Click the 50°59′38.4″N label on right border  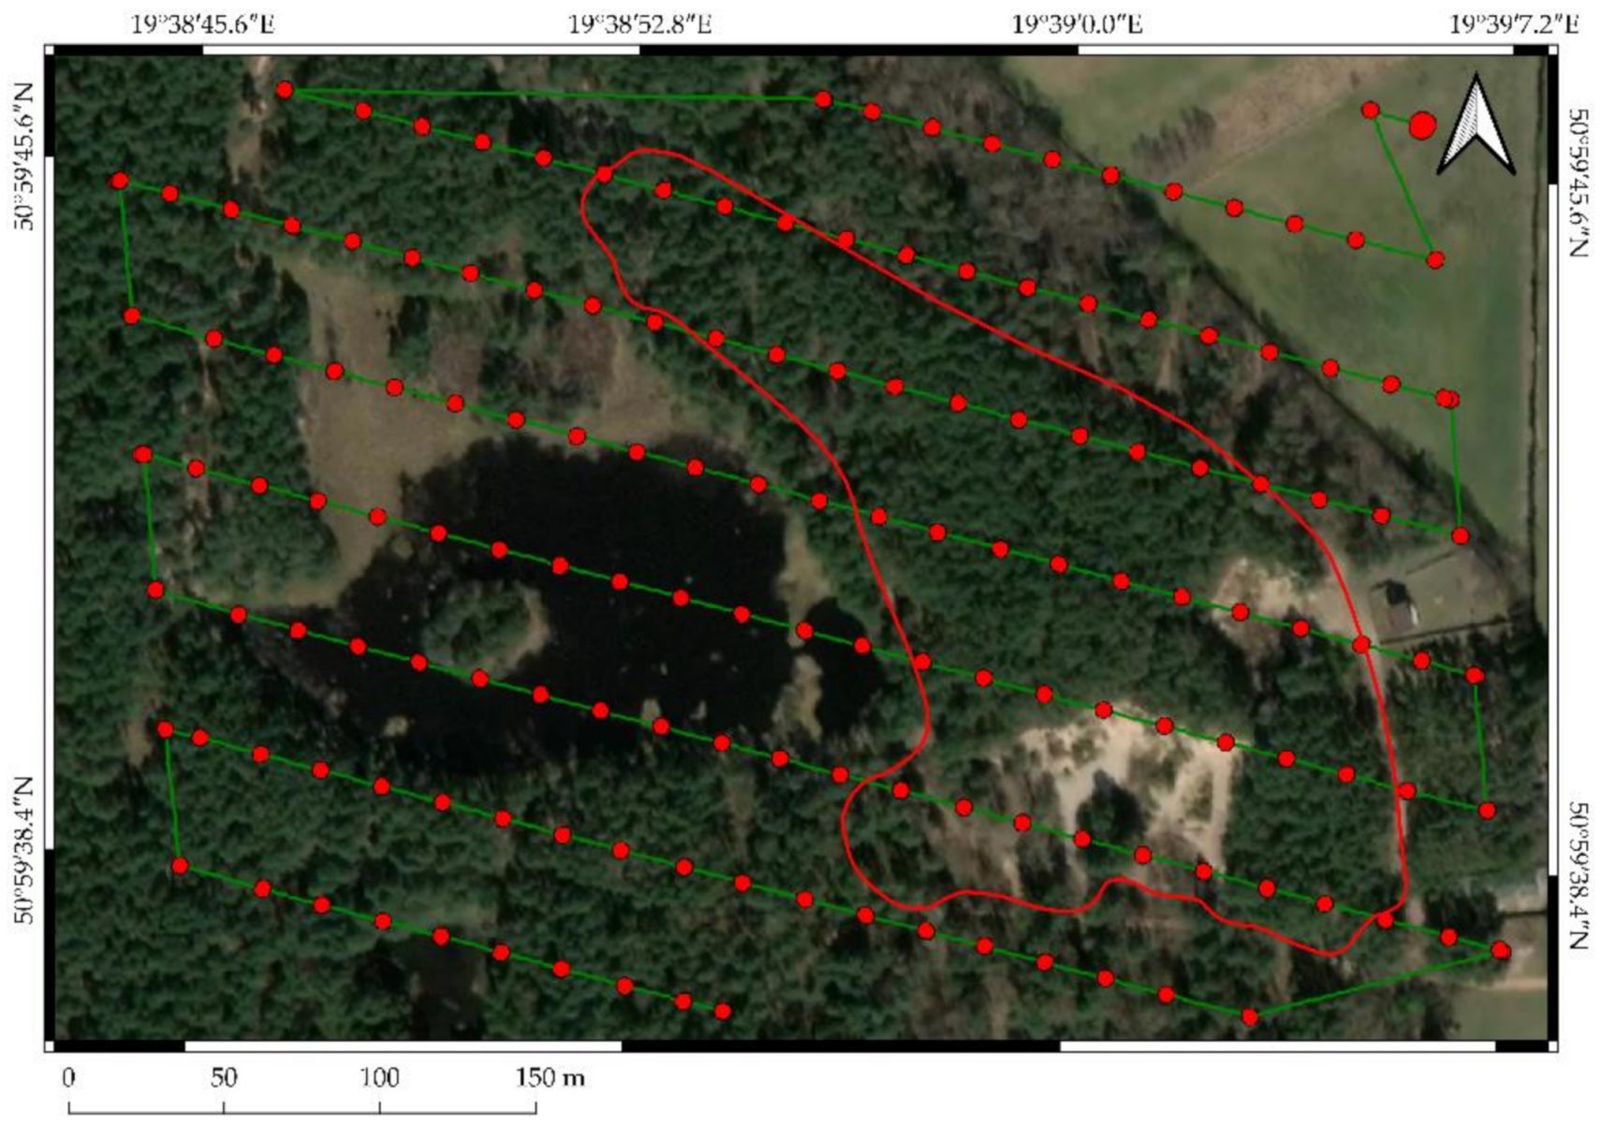(1579, 874)
